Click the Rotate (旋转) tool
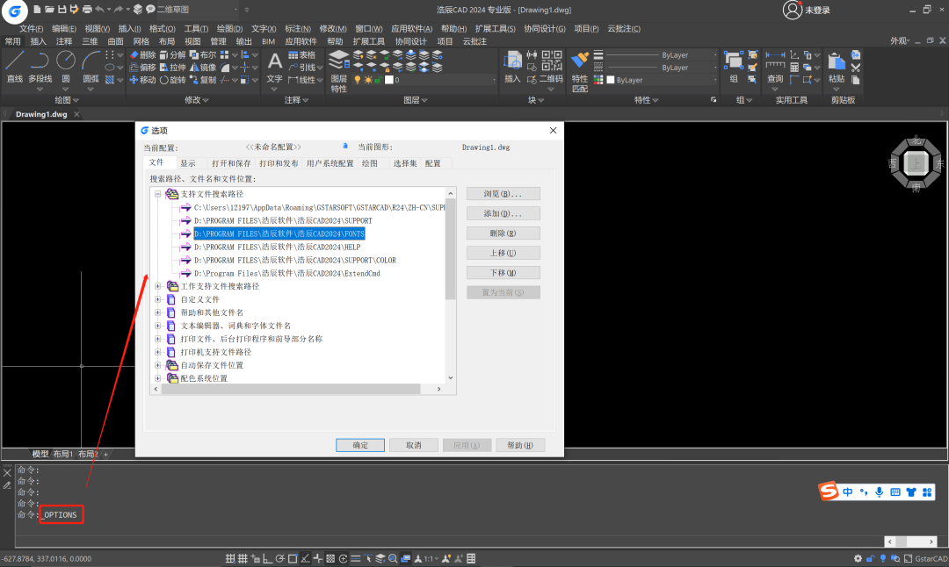 tap(173, 80)
